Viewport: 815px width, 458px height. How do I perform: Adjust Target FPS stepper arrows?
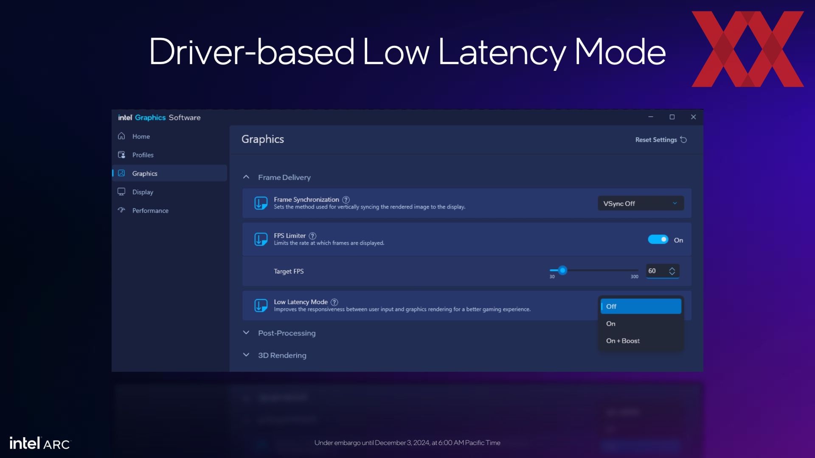point(672,271)
